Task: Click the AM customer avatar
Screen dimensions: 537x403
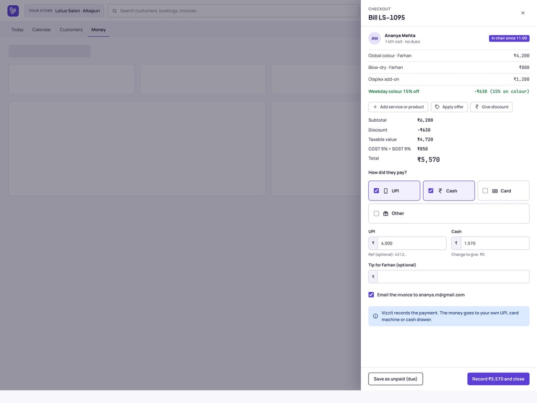Action: pyautogui.click(x=374, y=38)
